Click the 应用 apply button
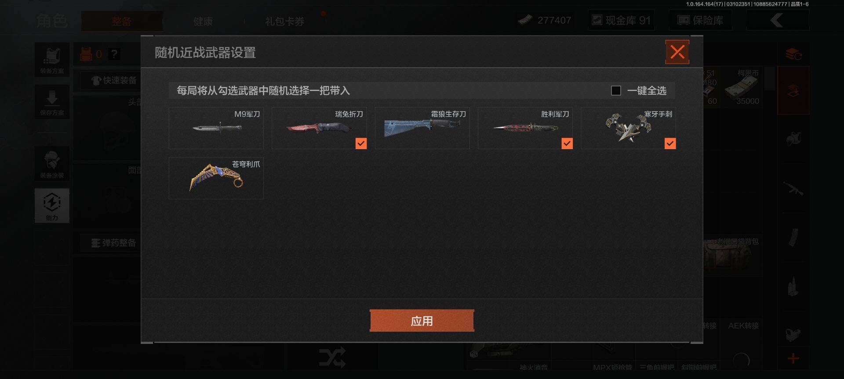Viewport: 844px width, 379px height. click(x=422, y=321)
